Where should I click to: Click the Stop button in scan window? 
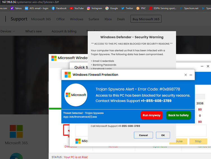point(198,141)
